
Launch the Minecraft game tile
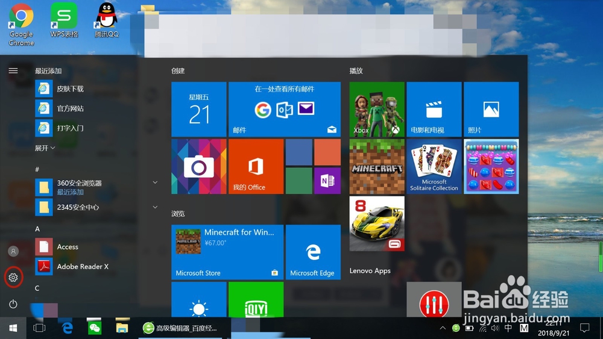point(377,167)
